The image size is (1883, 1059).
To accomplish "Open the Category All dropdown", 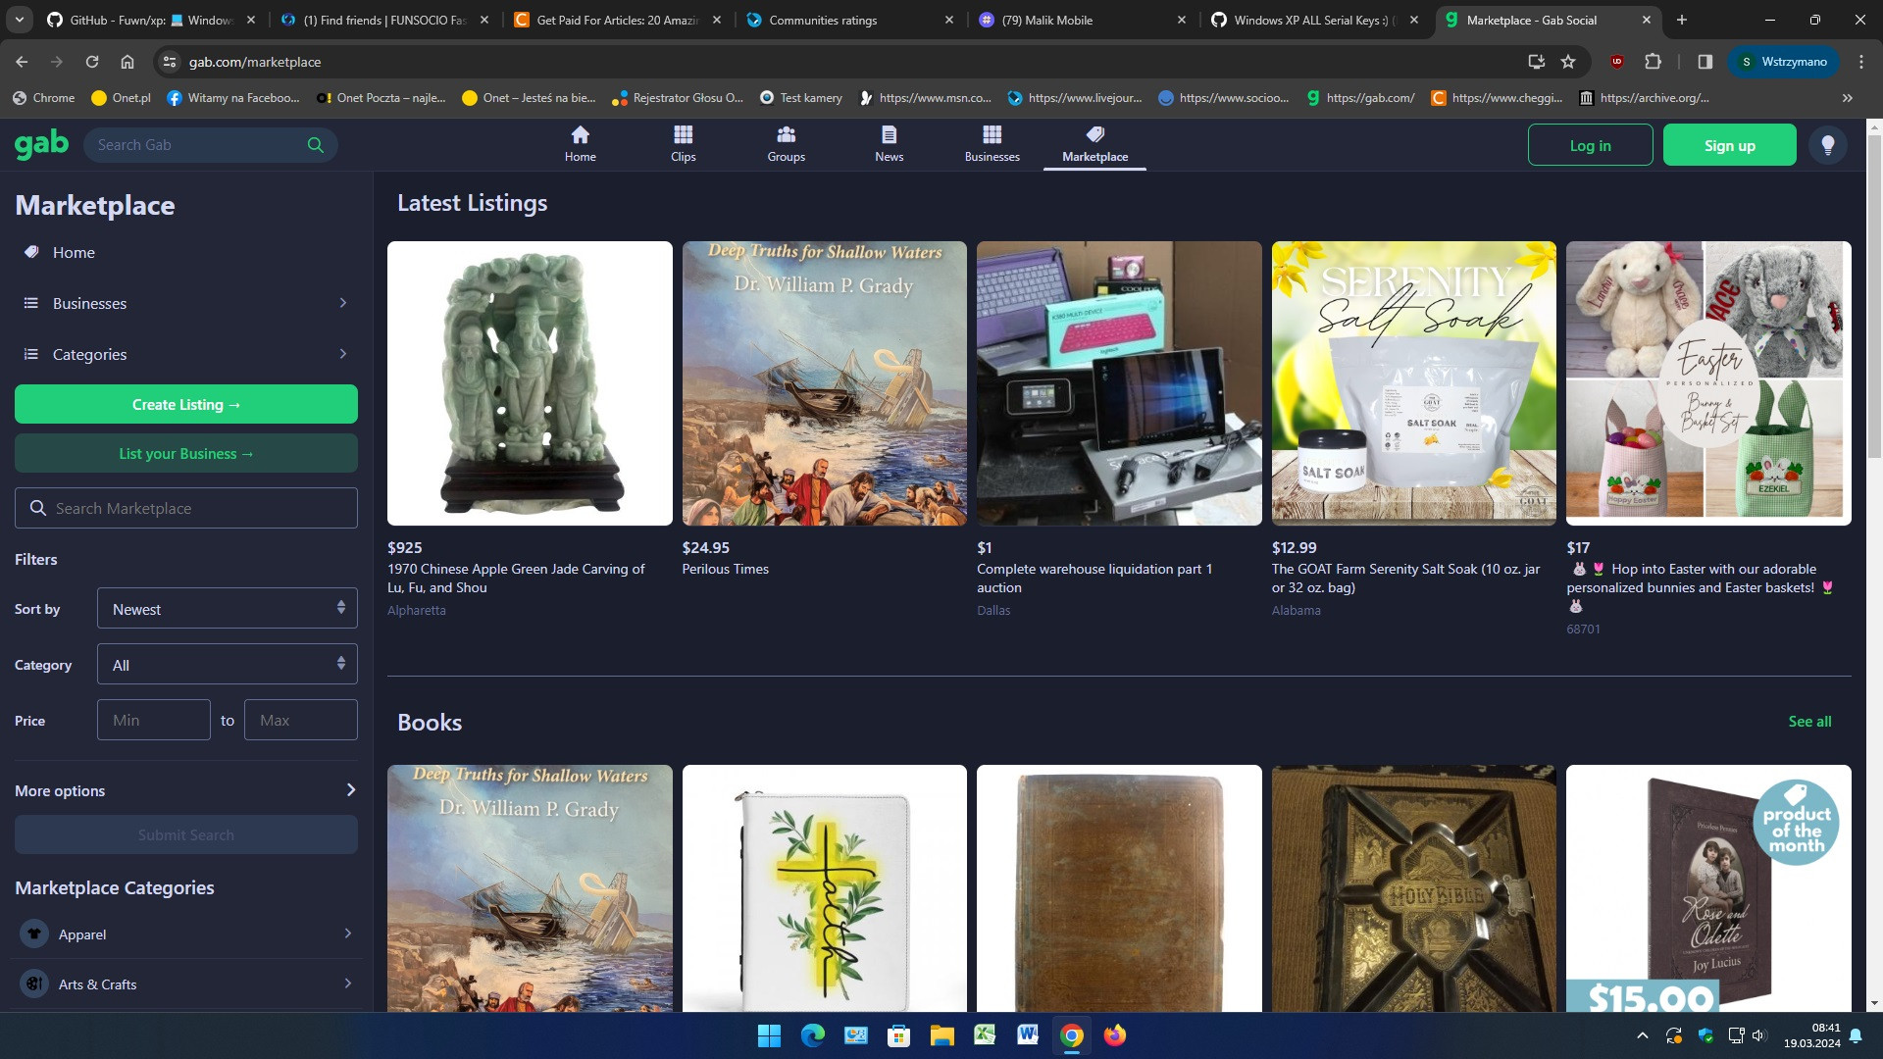I will pos(228,664).
